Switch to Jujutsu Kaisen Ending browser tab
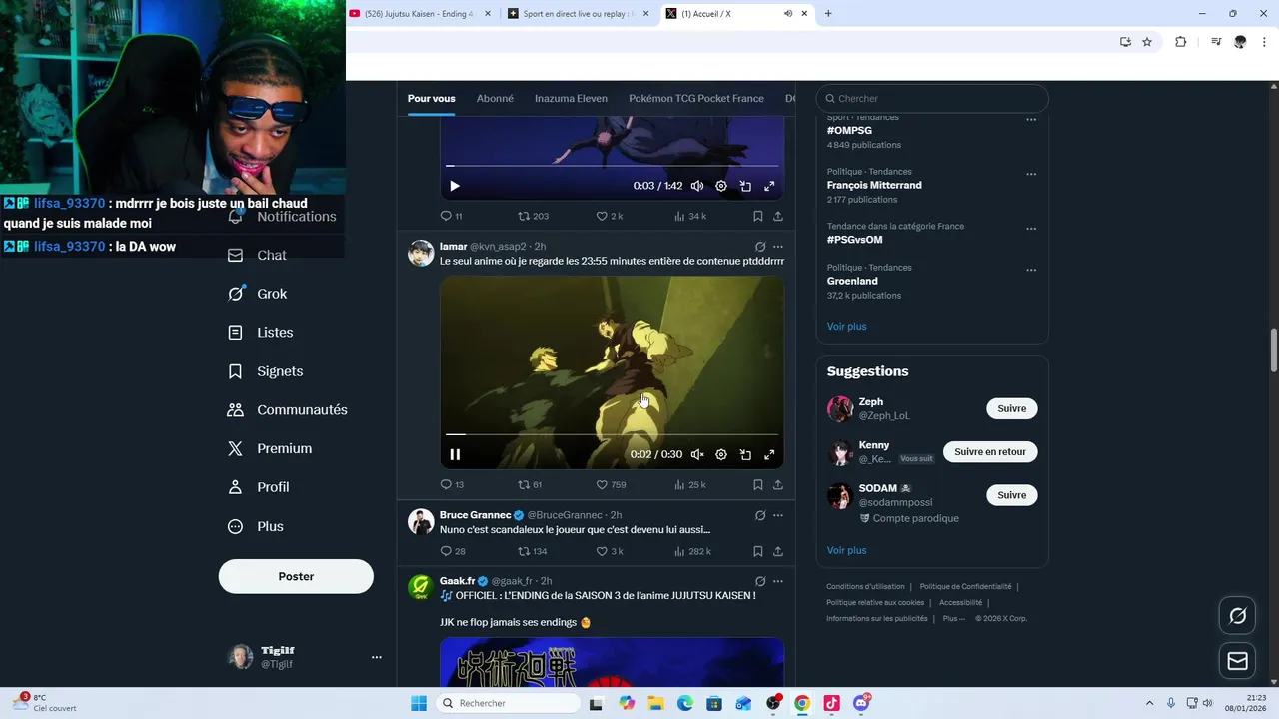 pyautogui.click(x=421, y=14)
